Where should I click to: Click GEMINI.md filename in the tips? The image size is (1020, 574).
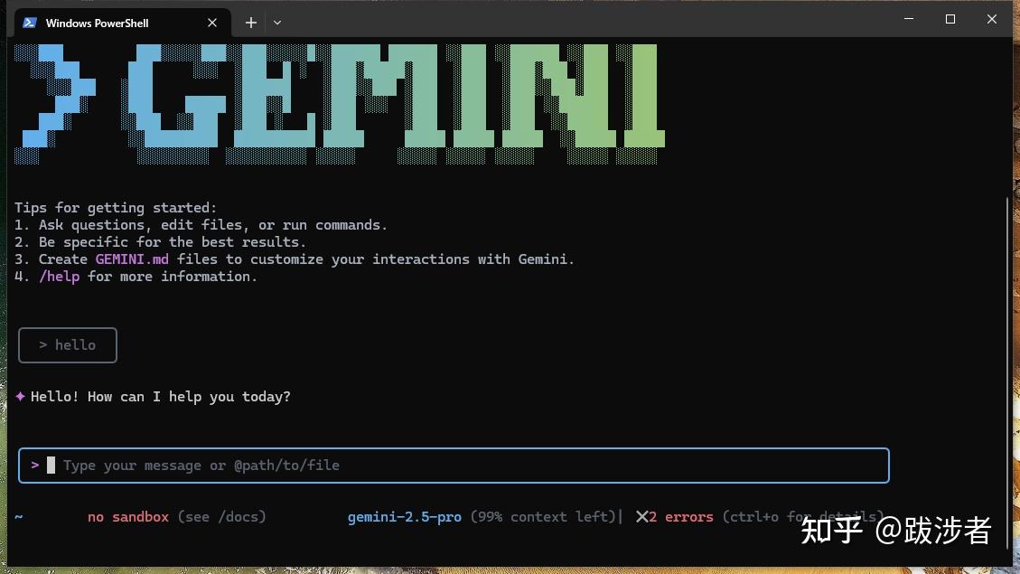click(132, 259)
